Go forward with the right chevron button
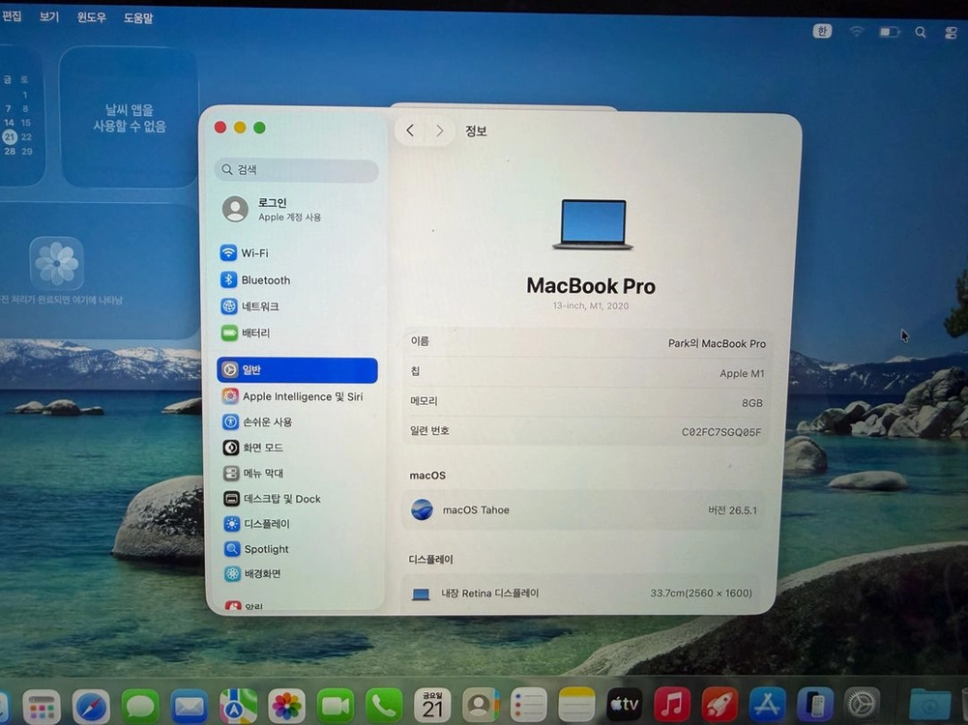968x725 pixels. click(x=440, y=130)
